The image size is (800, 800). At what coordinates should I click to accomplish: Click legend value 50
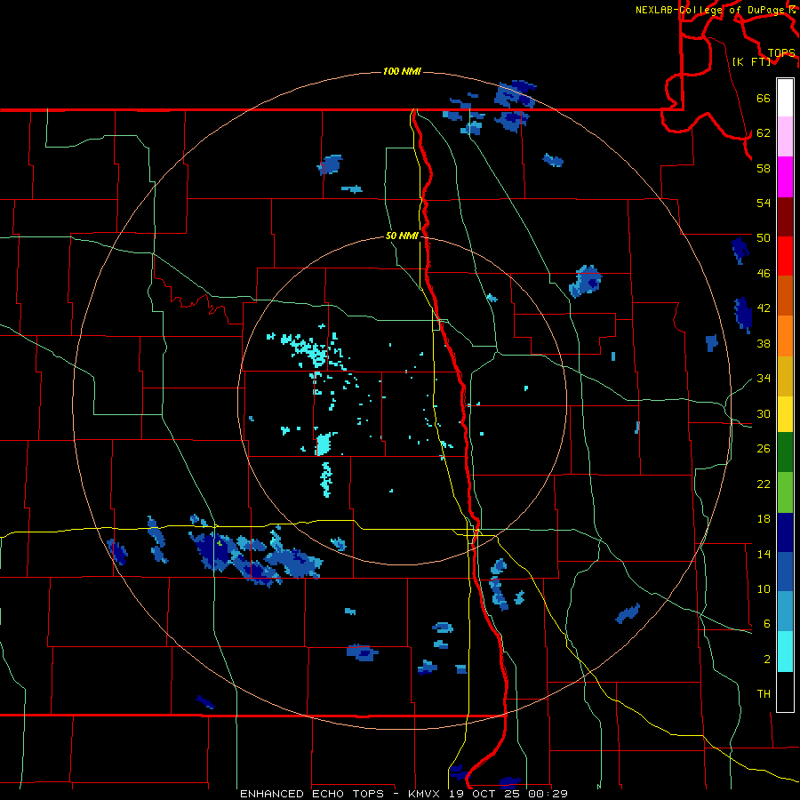click(x=764, y=238)
